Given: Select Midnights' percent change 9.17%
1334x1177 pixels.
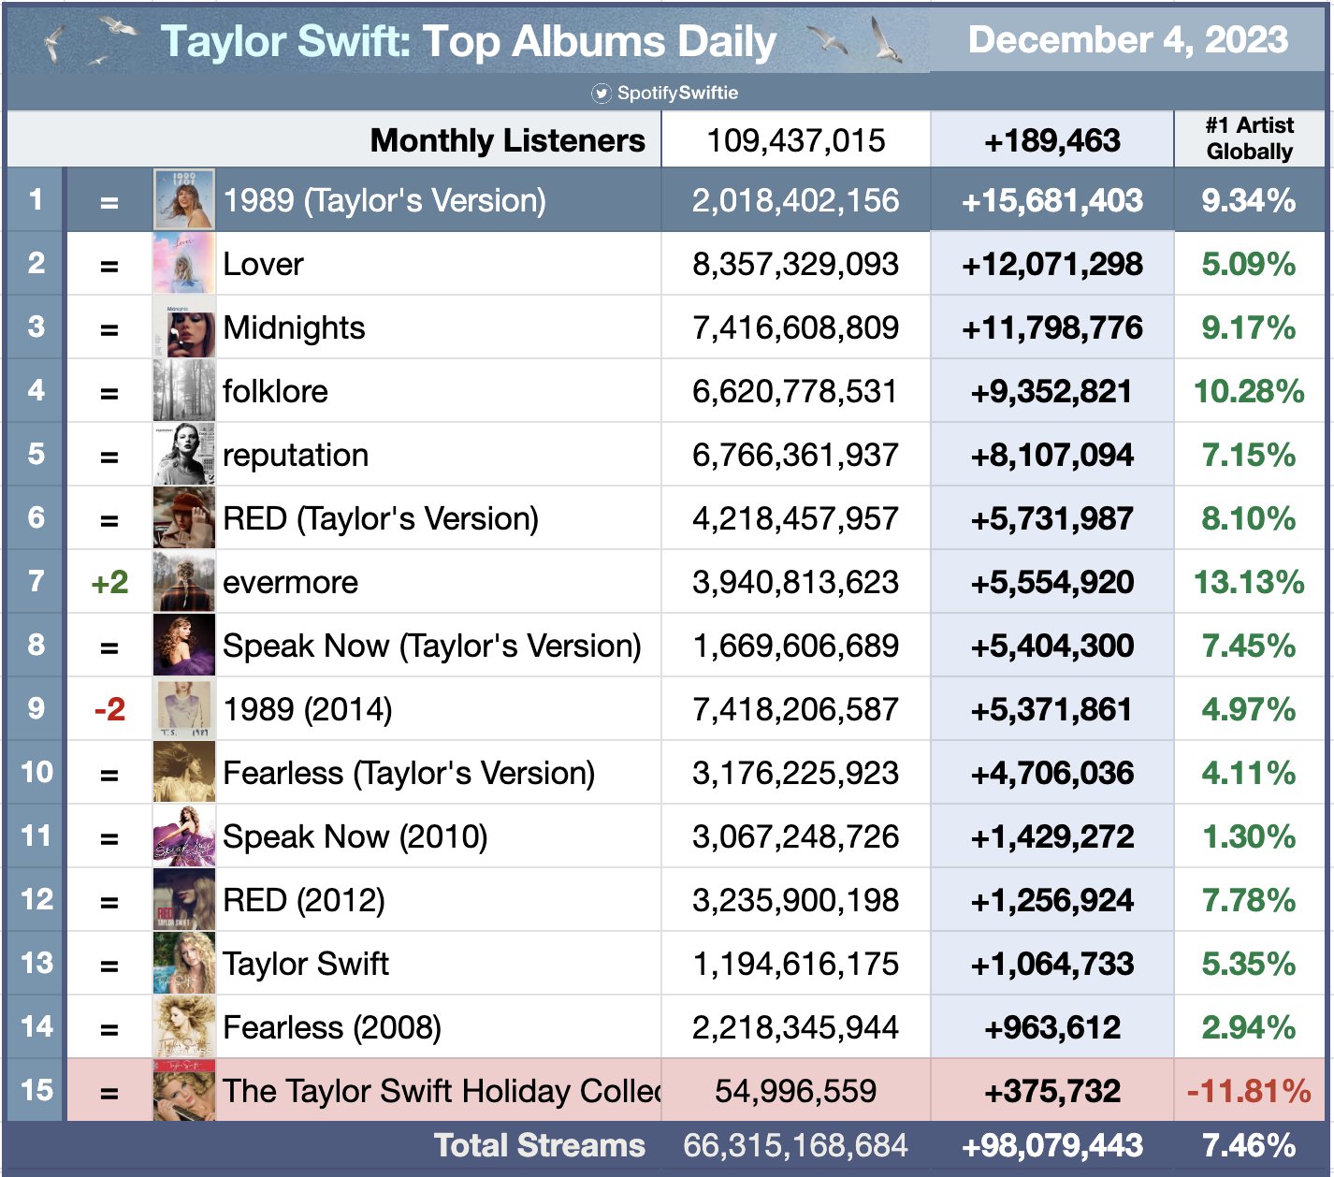Looking at the screenshot, I should tap(1249, 327).
